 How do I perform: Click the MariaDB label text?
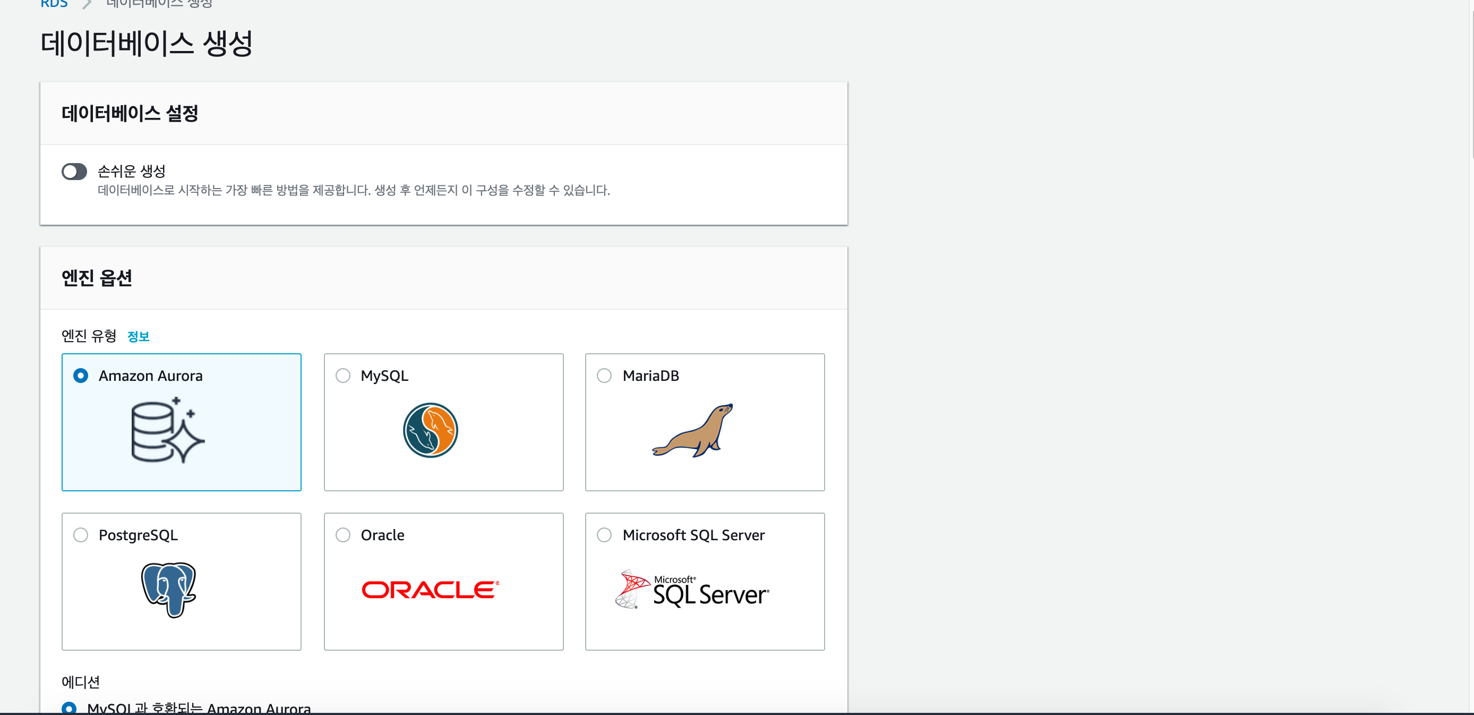coord(650,376)
